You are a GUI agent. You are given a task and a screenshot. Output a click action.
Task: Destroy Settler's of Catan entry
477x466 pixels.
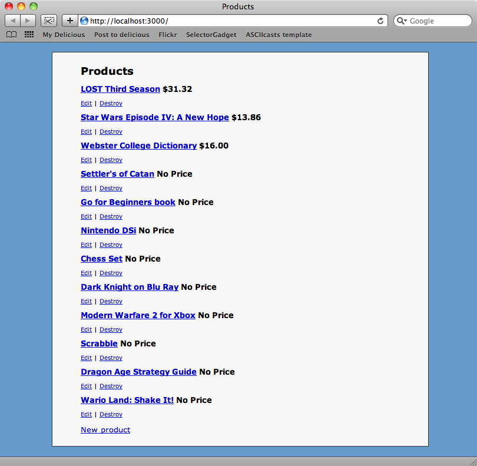pos(111,189)
